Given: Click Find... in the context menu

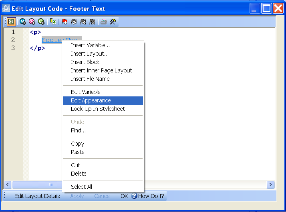Looking at the screenshot, I should 78,130.
